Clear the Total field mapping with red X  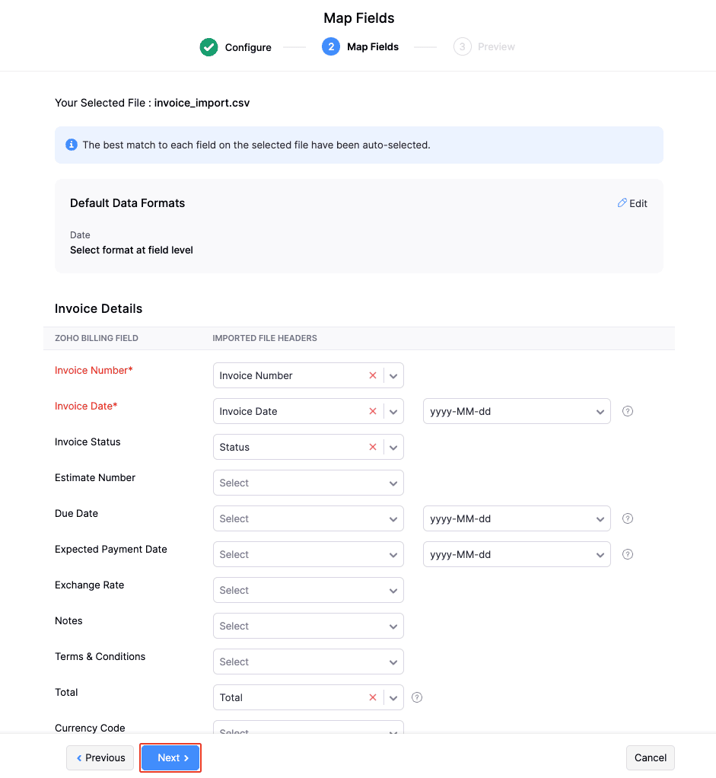pyautogui.click(x=373, y=697)
